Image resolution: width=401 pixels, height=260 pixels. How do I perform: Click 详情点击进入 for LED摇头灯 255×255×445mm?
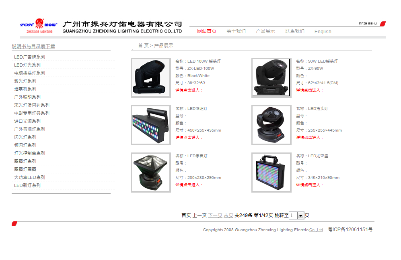(x=309, y=138)
